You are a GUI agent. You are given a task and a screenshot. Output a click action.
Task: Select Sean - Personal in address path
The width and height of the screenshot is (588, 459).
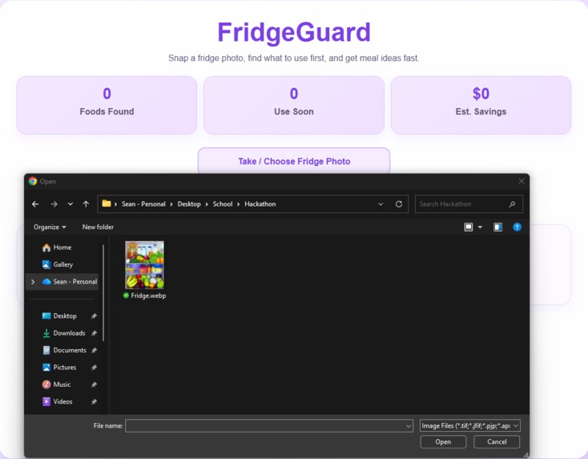point(143,204)
